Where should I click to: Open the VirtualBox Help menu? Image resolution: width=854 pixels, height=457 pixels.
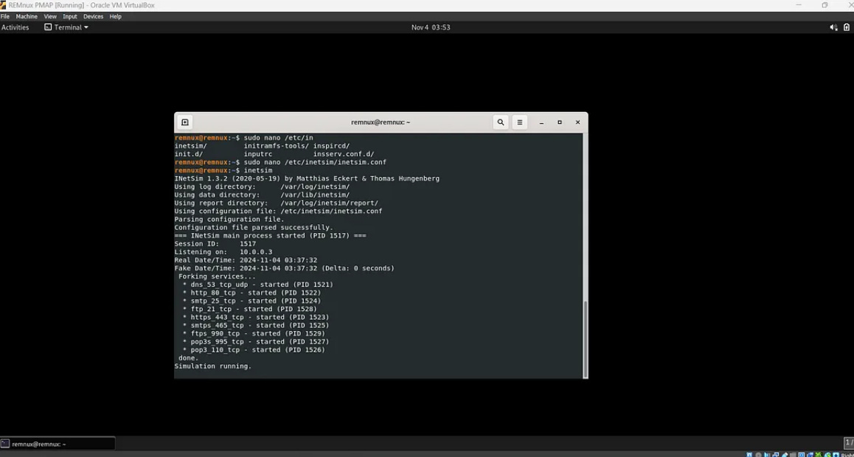(116, 16)
